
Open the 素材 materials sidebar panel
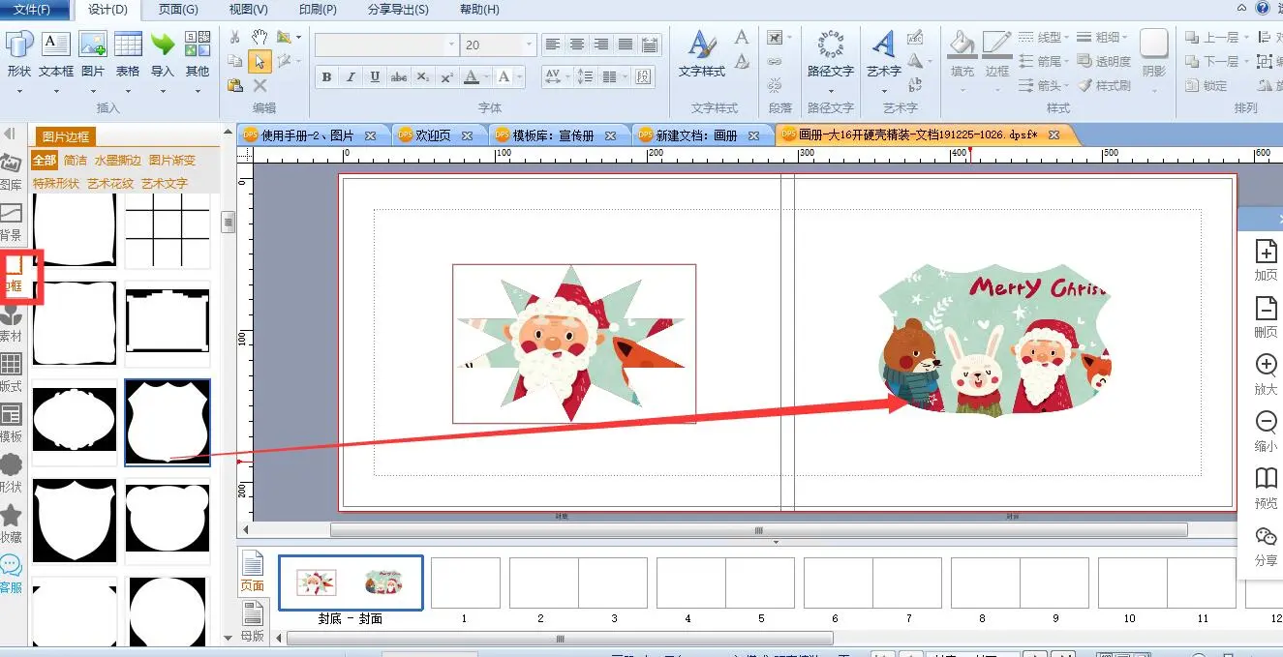point(11,323)
